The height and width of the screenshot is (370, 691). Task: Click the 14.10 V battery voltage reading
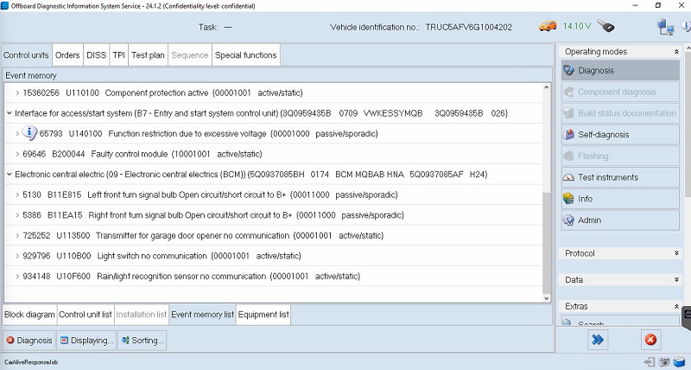[x=577, y=27]
